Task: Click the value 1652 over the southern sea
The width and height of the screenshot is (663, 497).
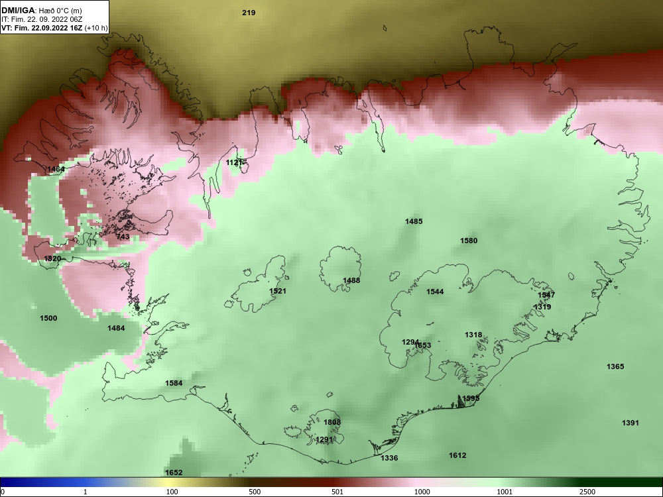Action: pyautogui.click(x=174, y=472)
